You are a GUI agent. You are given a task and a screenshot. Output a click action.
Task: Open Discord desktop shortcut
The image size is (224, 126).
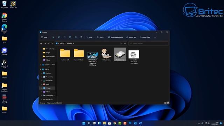coord(5,51)
